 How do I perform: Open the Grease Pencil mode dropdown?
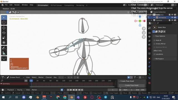15,77
